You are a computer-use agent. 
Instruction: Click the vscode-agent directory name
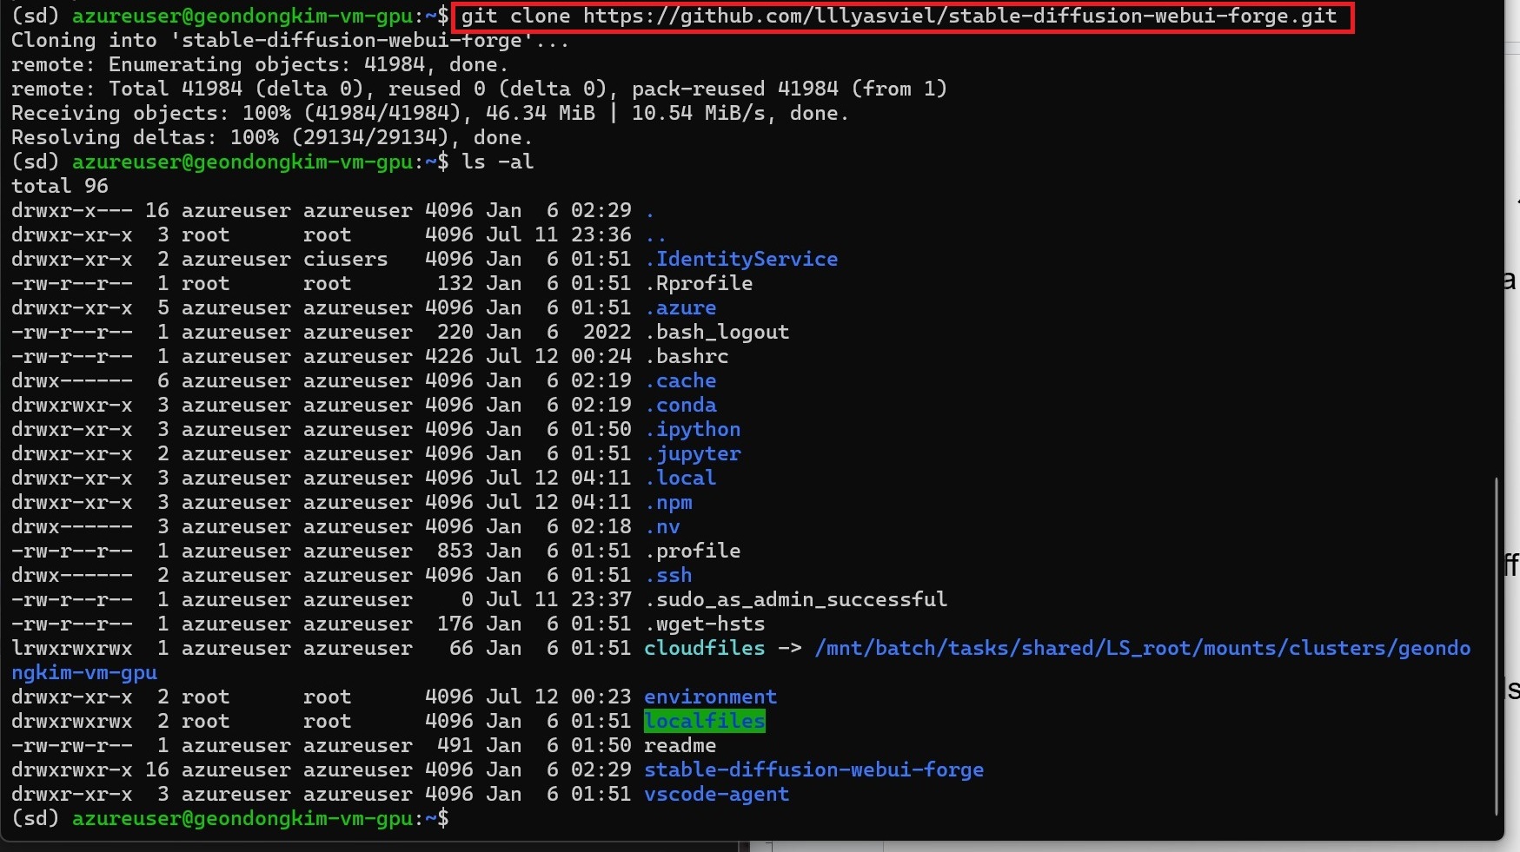pos(716,794)
